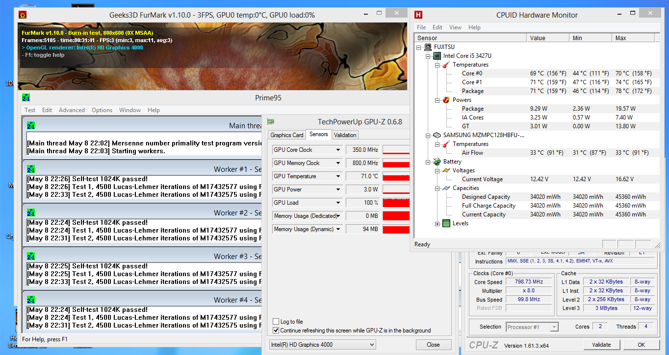Open the GPU Power sensor dropdown
This screenshot has width=669, height=355.
(337, 189)
